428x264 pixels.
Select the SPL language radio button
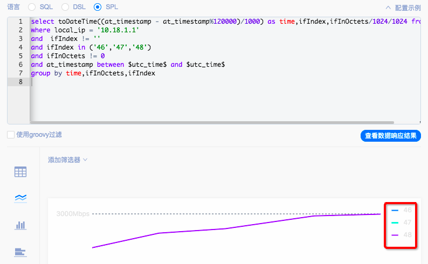click(98, 7)
